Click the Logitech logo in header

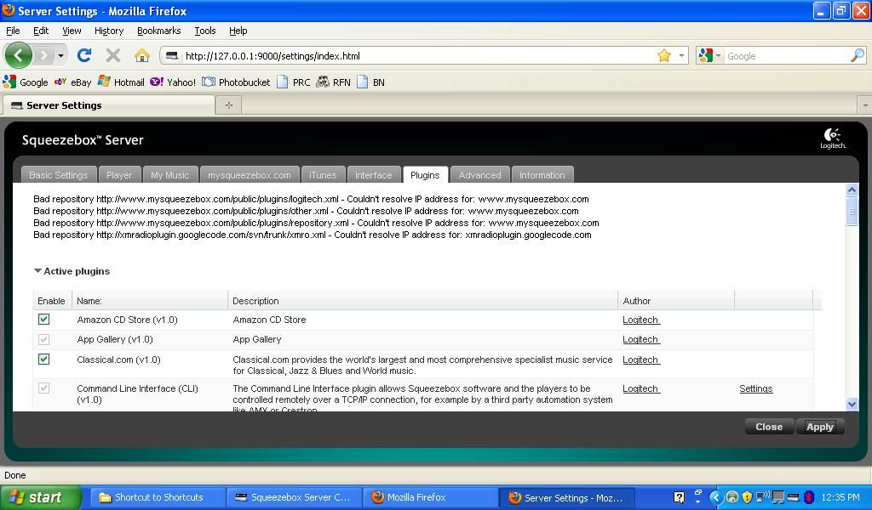(832, 139)
